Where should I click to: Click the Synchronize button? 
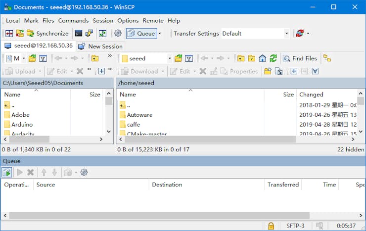pyautogui.click(x=47, y=34)
